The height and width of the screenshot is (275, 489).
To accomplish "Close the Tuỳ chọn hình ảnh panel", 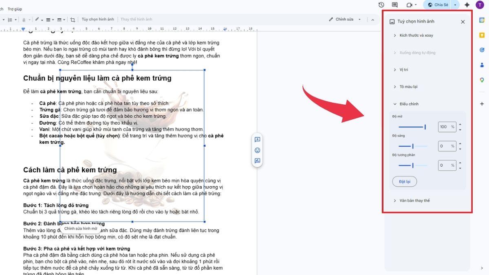I will [x=463, y=22].
